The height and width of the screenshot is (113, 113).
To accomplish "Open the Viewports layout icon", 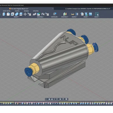I will click(66, 99).
